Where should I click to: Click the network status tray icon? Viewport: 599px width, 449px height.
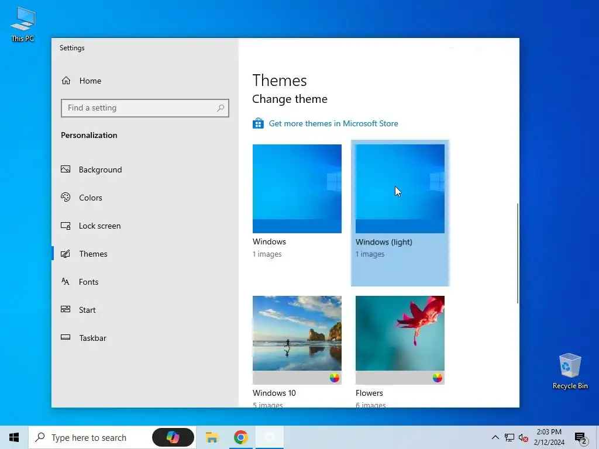tap(510, 437)
